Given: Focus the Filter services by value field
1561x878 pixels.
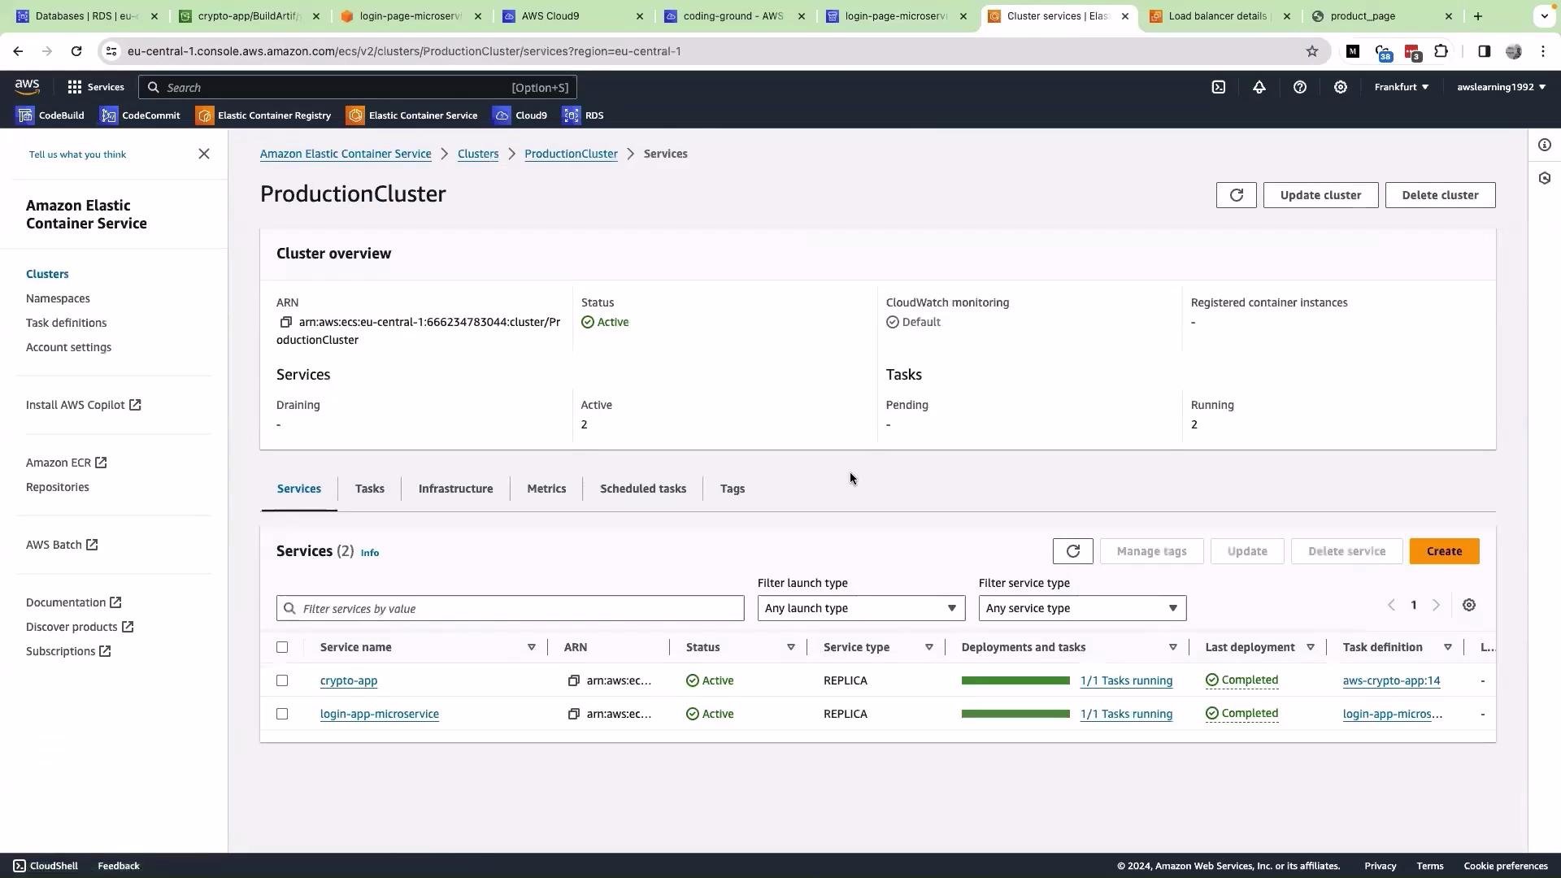Looking at the screenshot, I should 511,609.
